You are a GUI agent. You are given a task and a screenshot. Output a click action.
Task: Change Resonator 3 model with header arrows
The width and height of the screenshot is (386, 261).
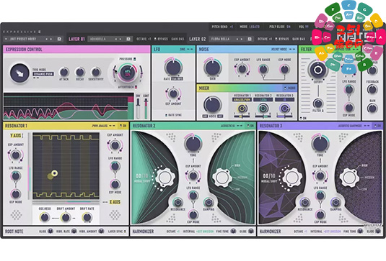point(367,126)
